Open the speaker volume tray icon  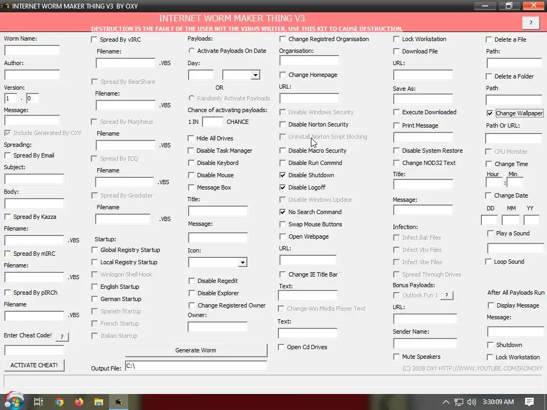(472, 402)
